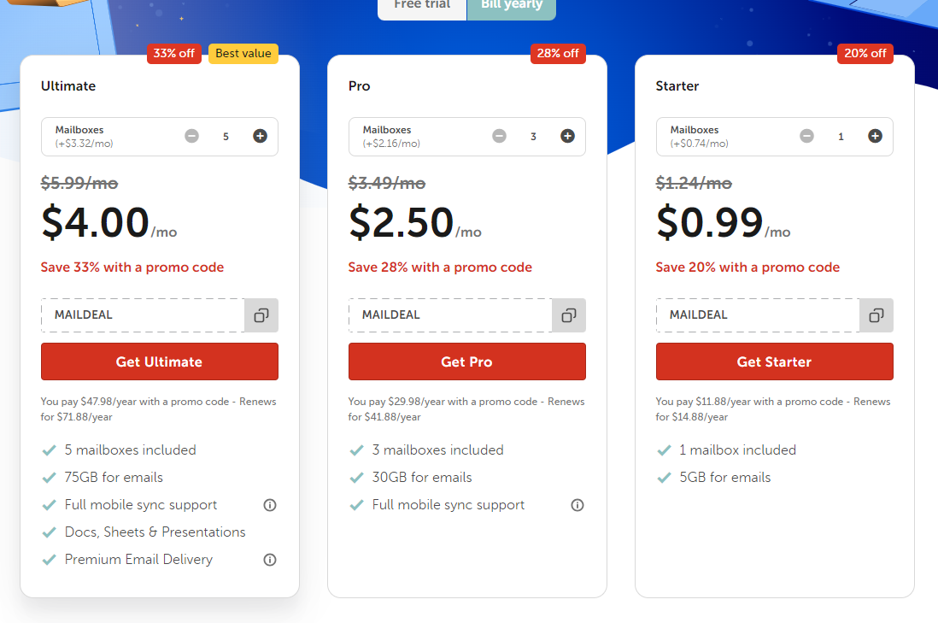Viewport: 938px width, 623px height.
Task: Click the Get Starter button
Action: [774, 361]
